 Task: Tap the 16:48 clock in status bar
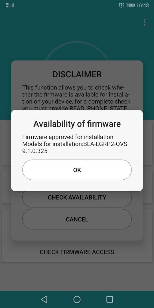point(142,5)
